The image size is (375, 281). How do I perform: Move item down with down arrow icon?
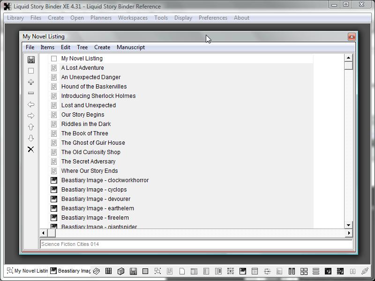[31, 138]
